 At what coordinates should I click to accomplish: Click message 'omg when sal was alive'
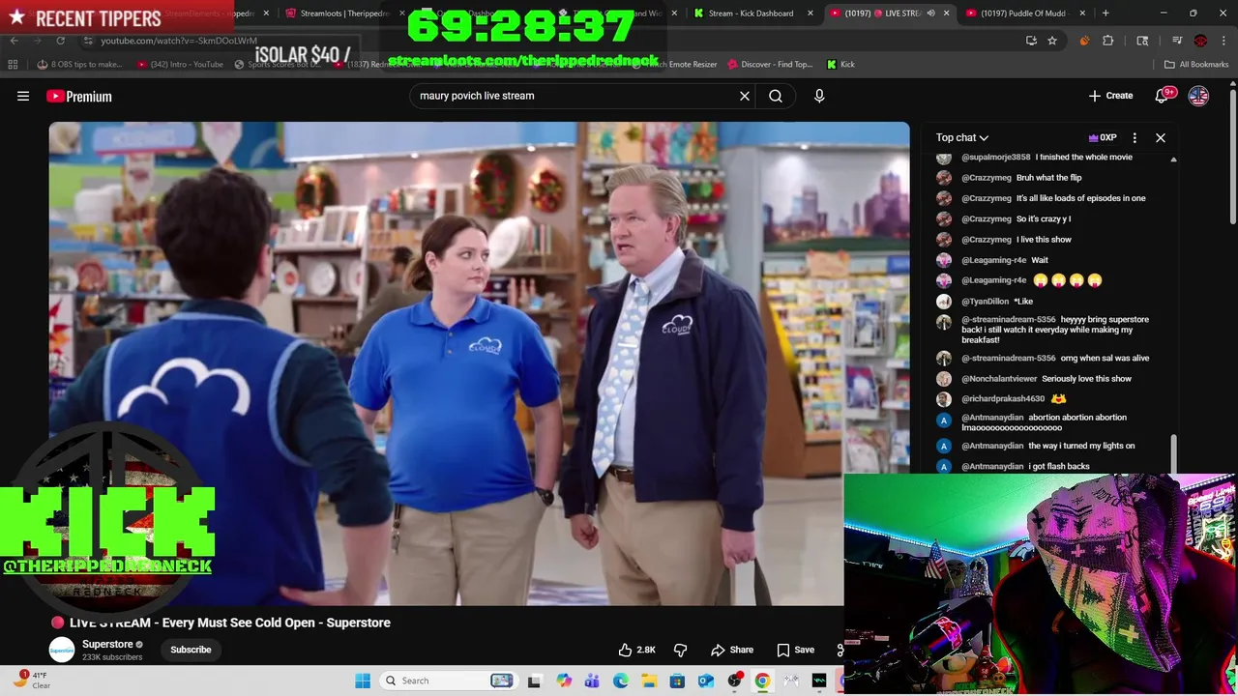pyautogui.click(x=1105, y=359)
